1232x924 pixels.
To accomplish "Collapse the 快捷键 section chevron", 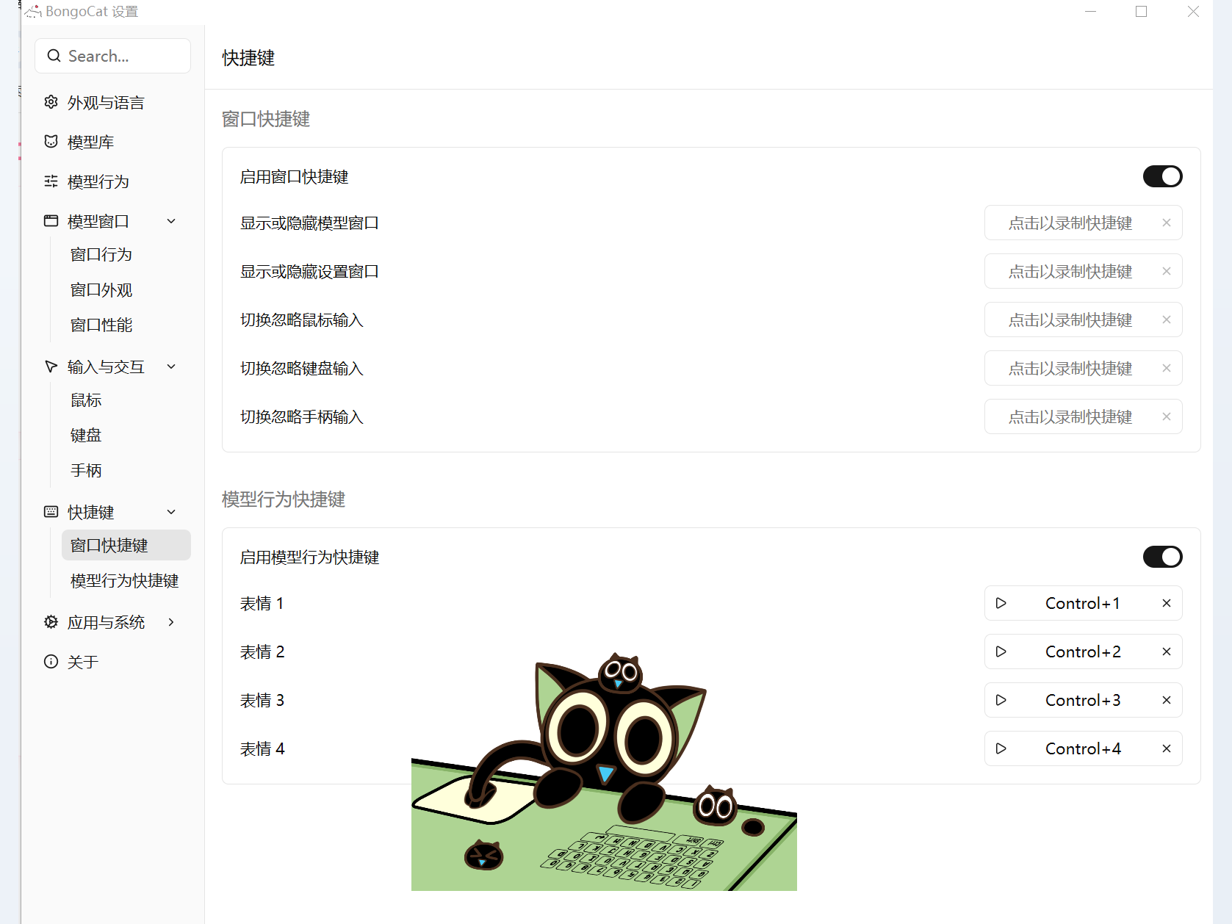I will [x=171, y=512].
